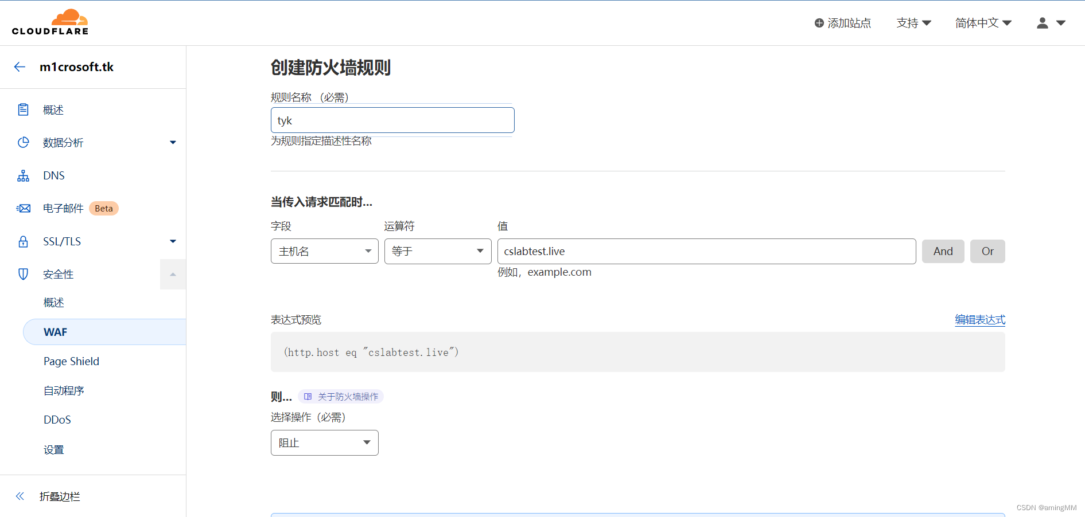Screen dimensions: 1085x517
Task: Collapse the 安全性 section arrow
Action: (x=173, y=274)
